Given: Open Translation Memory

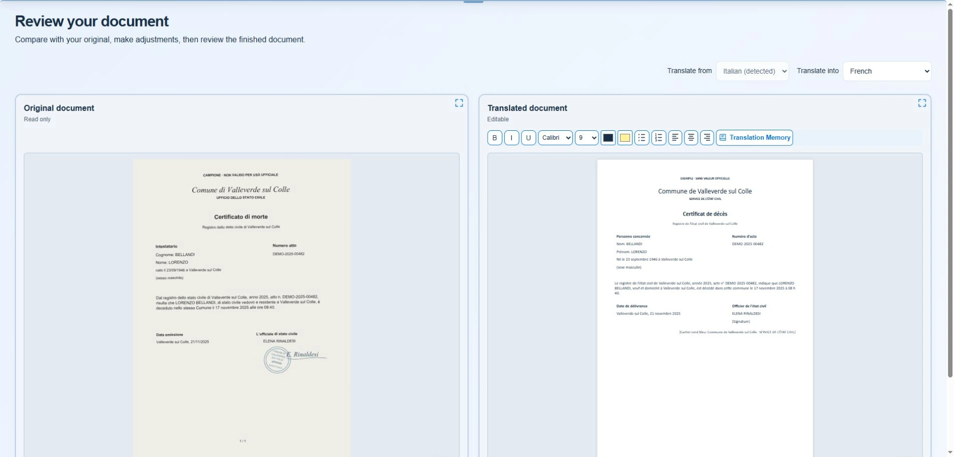Looking at the screenshot, I should pyautogui.click(x=754, y=138).
